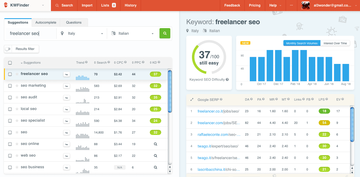This screenshot has height=177, width=360.
Task: Open the Pricing page
Action: [255, 5]
